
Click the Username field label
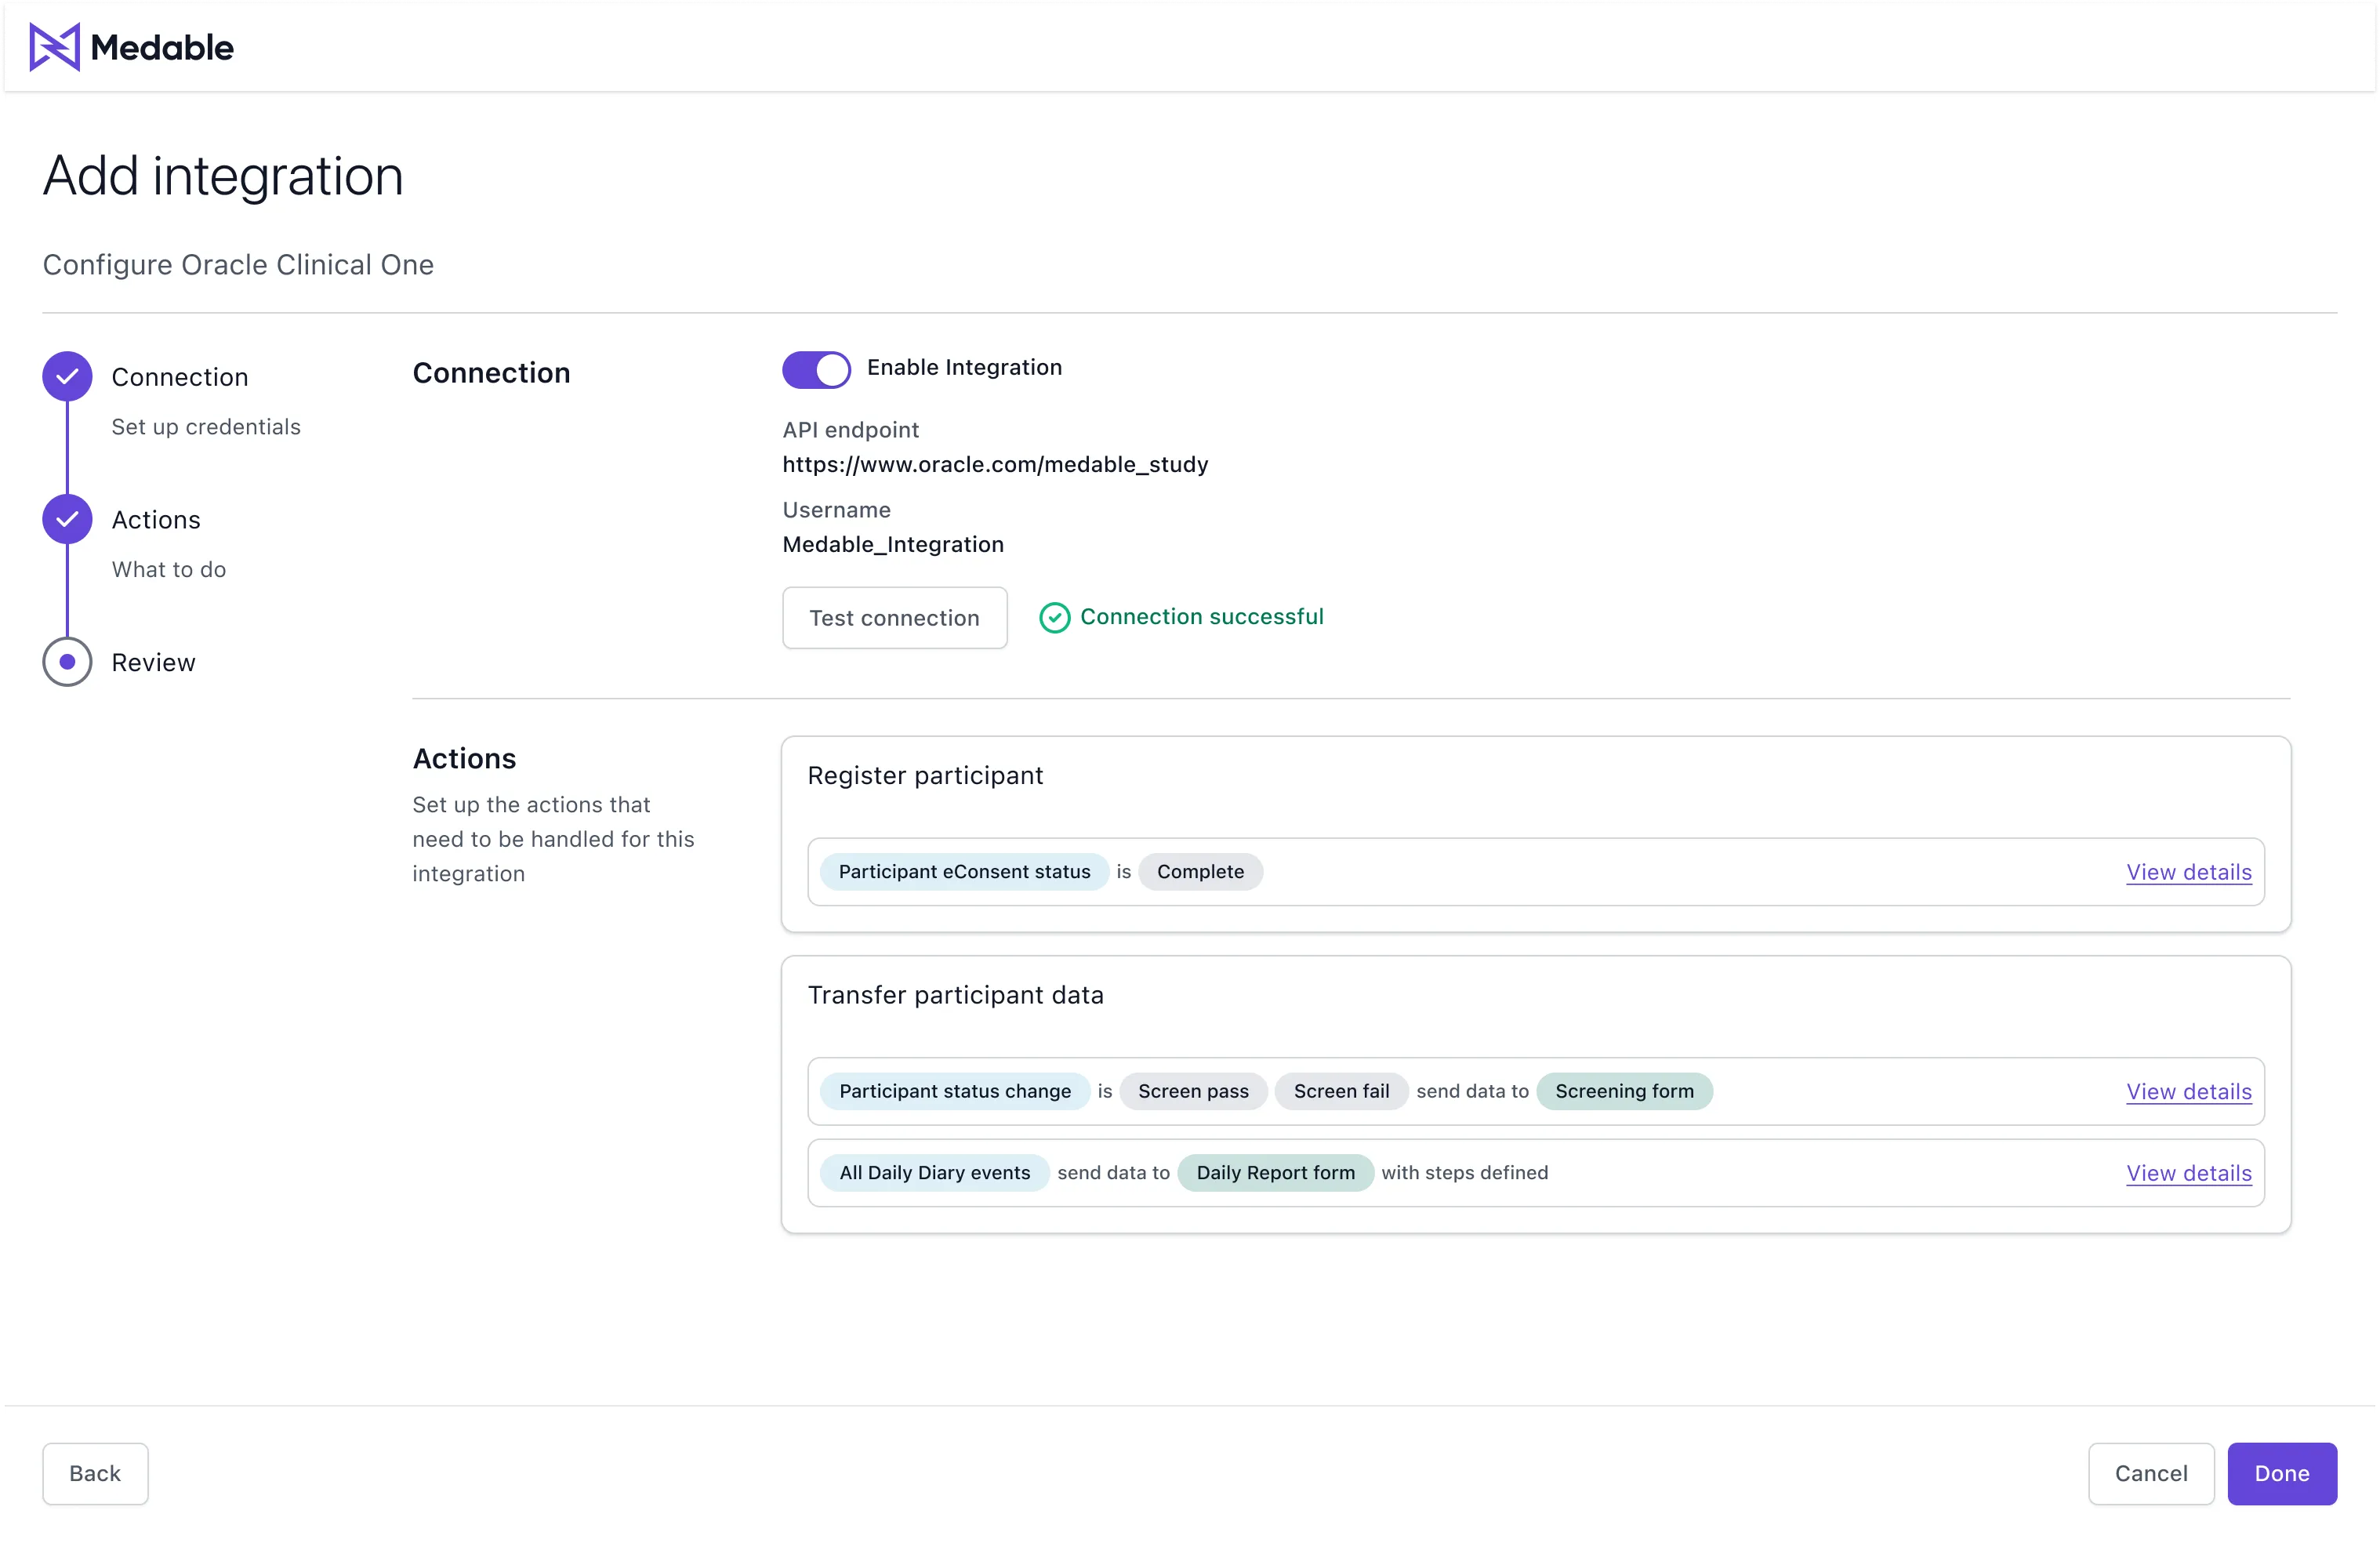(x=836, y=510)
